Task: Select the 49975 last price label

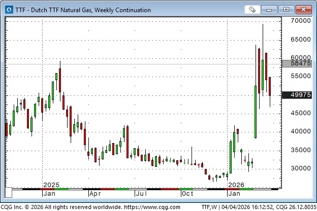Action: pos(298,95)
